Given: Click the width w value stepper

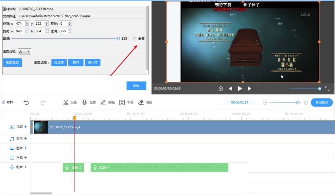Looking at the screenshot, I should click(x=27, y=31).
